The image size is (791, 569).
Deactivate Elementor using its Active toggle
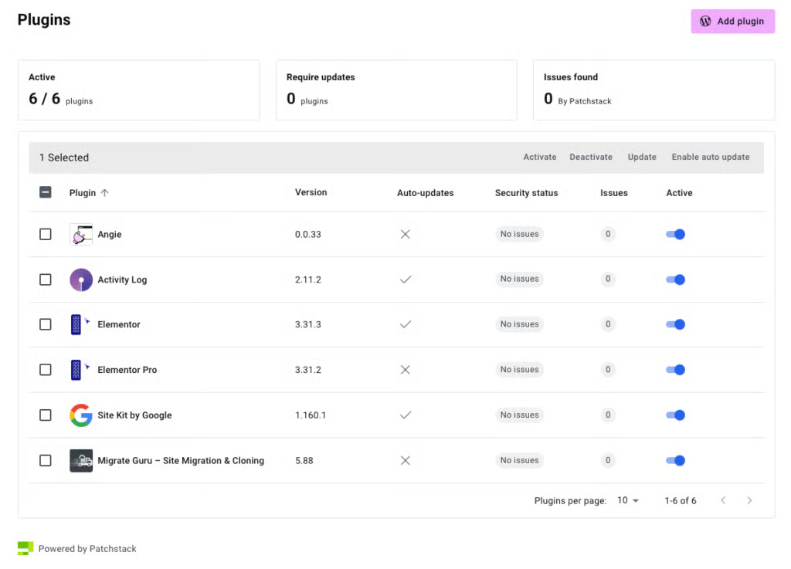[675, 325]
